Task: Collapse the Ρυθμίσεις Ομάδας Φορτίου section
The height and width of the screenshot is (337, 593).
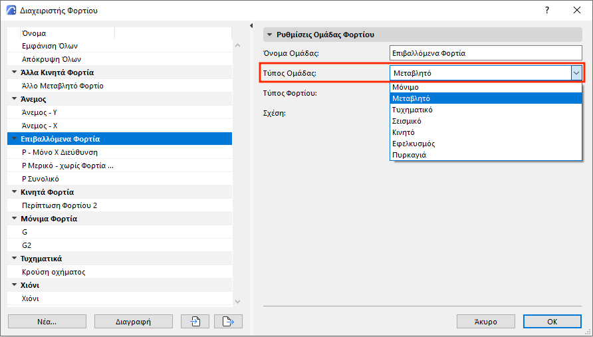Action: coord(270,34)
